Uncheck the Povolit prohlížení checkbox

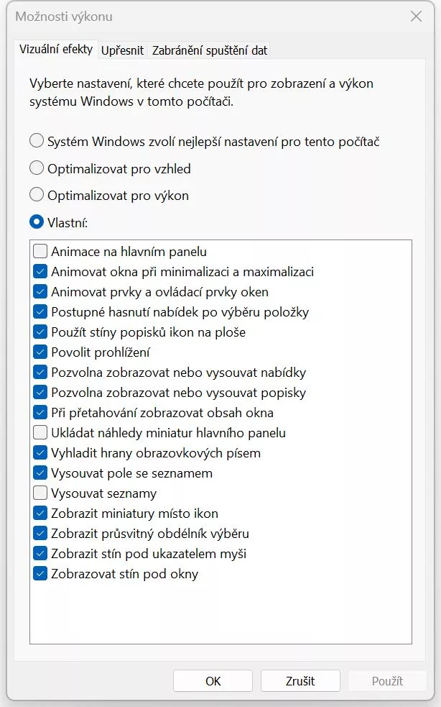(x=40, y=352)
